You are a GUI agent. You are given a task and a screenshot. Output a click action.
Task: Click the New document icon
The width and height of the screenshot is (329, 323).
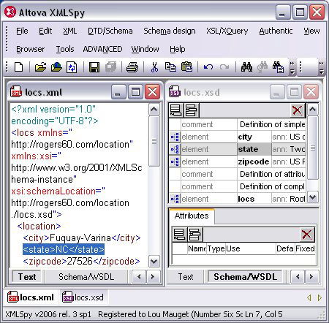pos(18,67)
